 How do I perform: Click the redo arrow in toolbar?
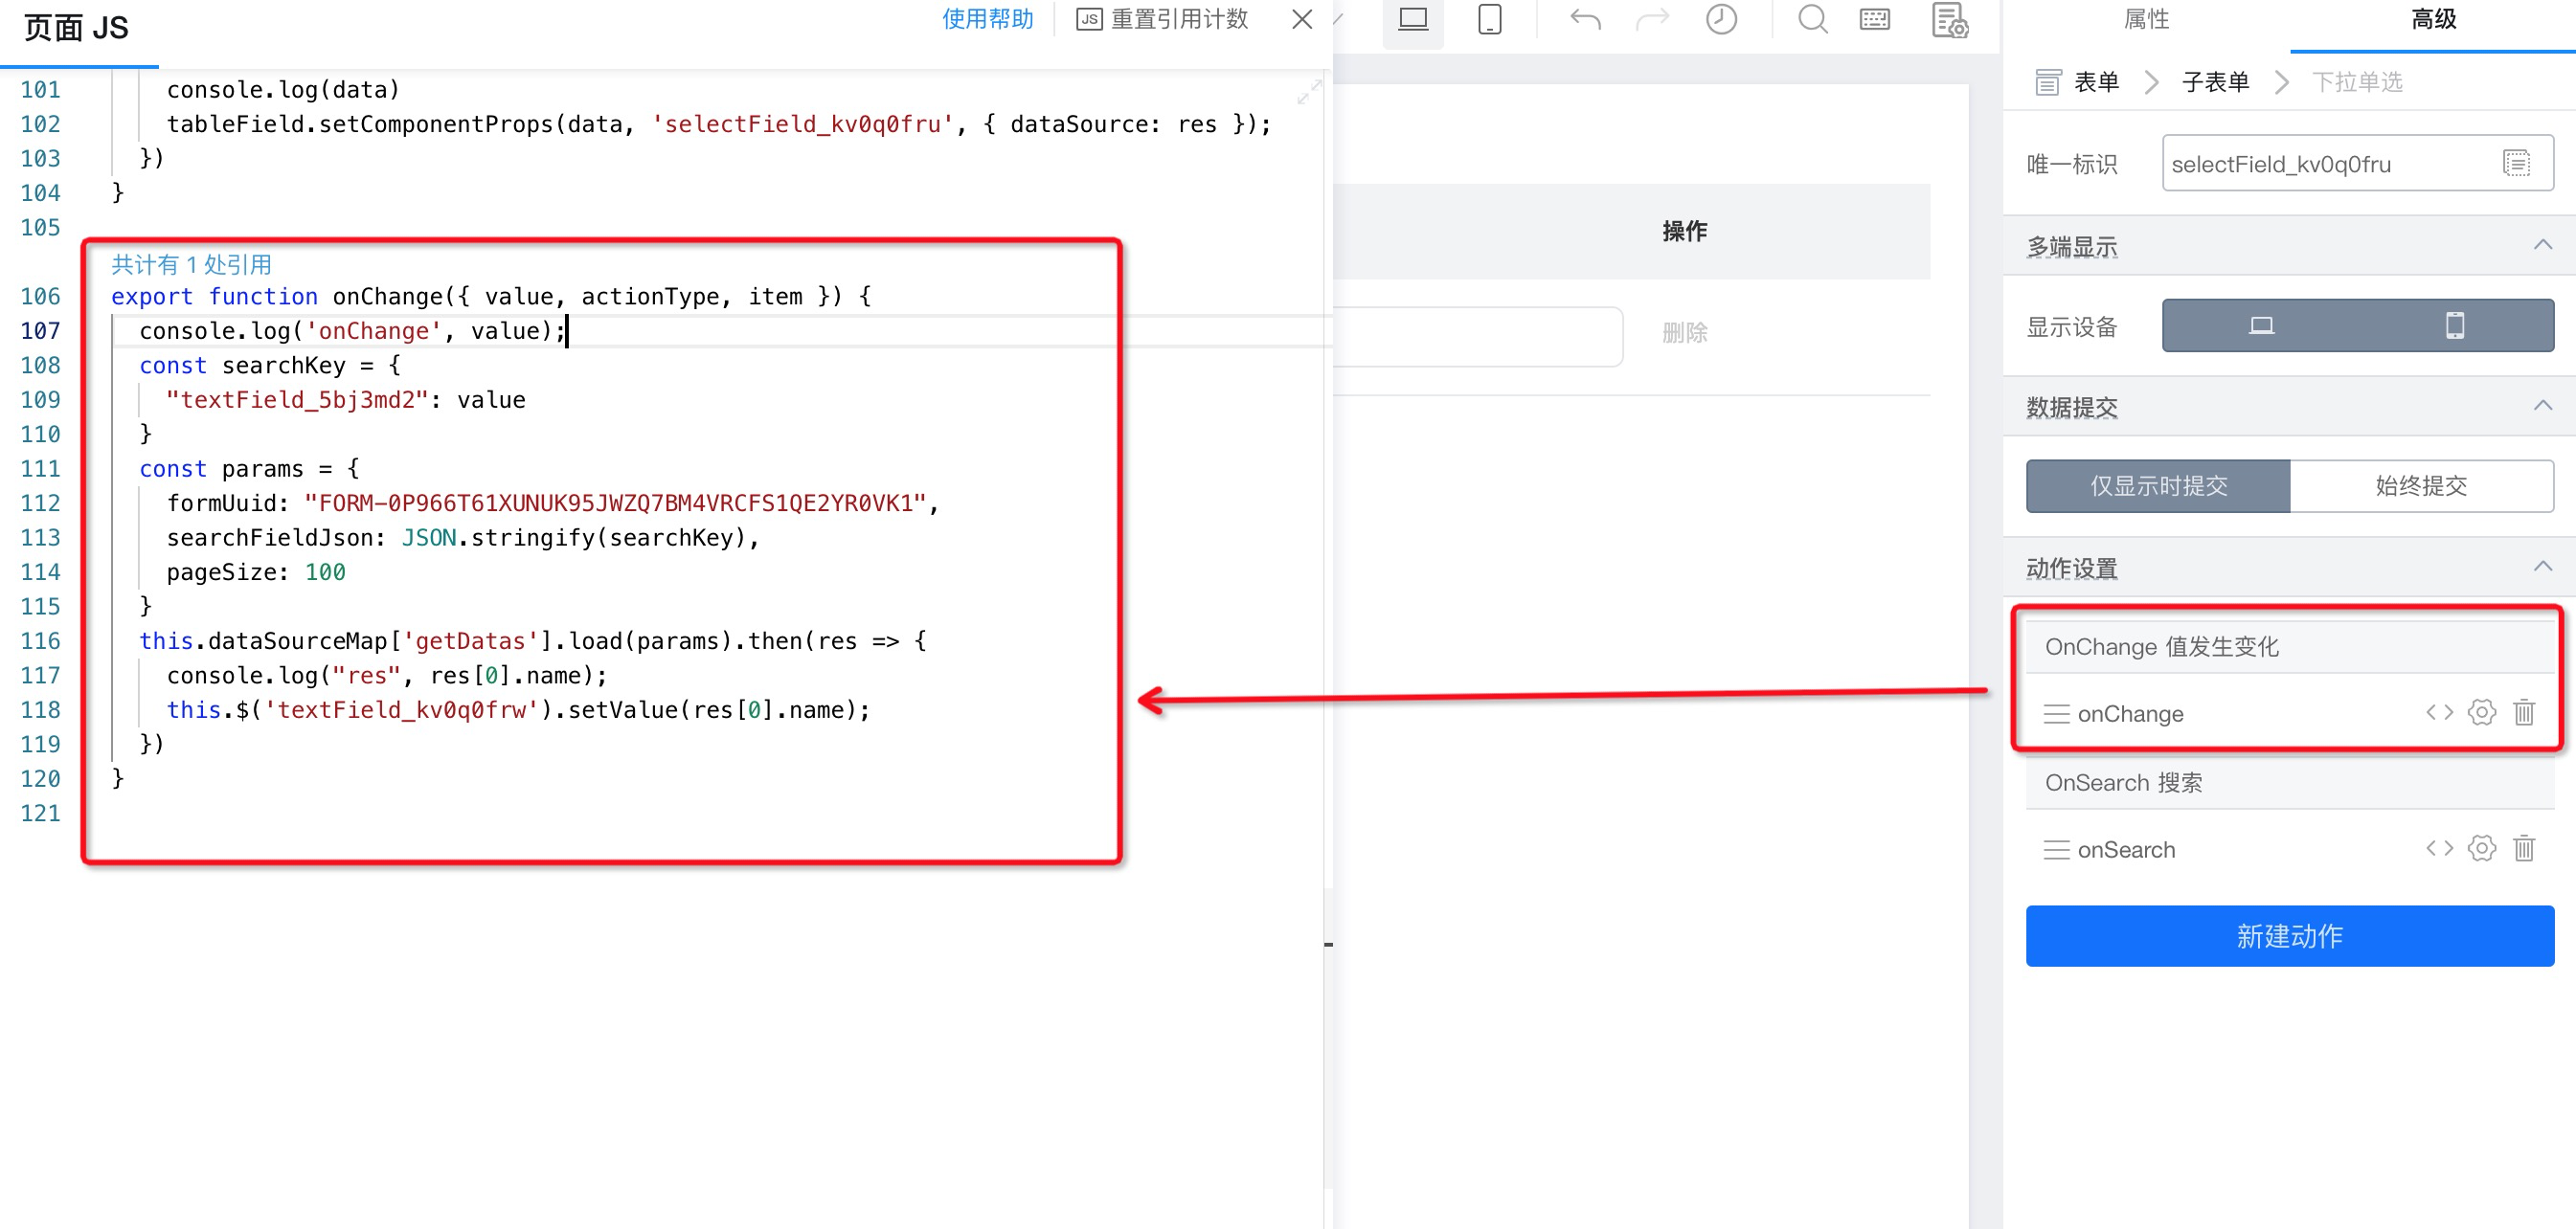coord(1652,20)
